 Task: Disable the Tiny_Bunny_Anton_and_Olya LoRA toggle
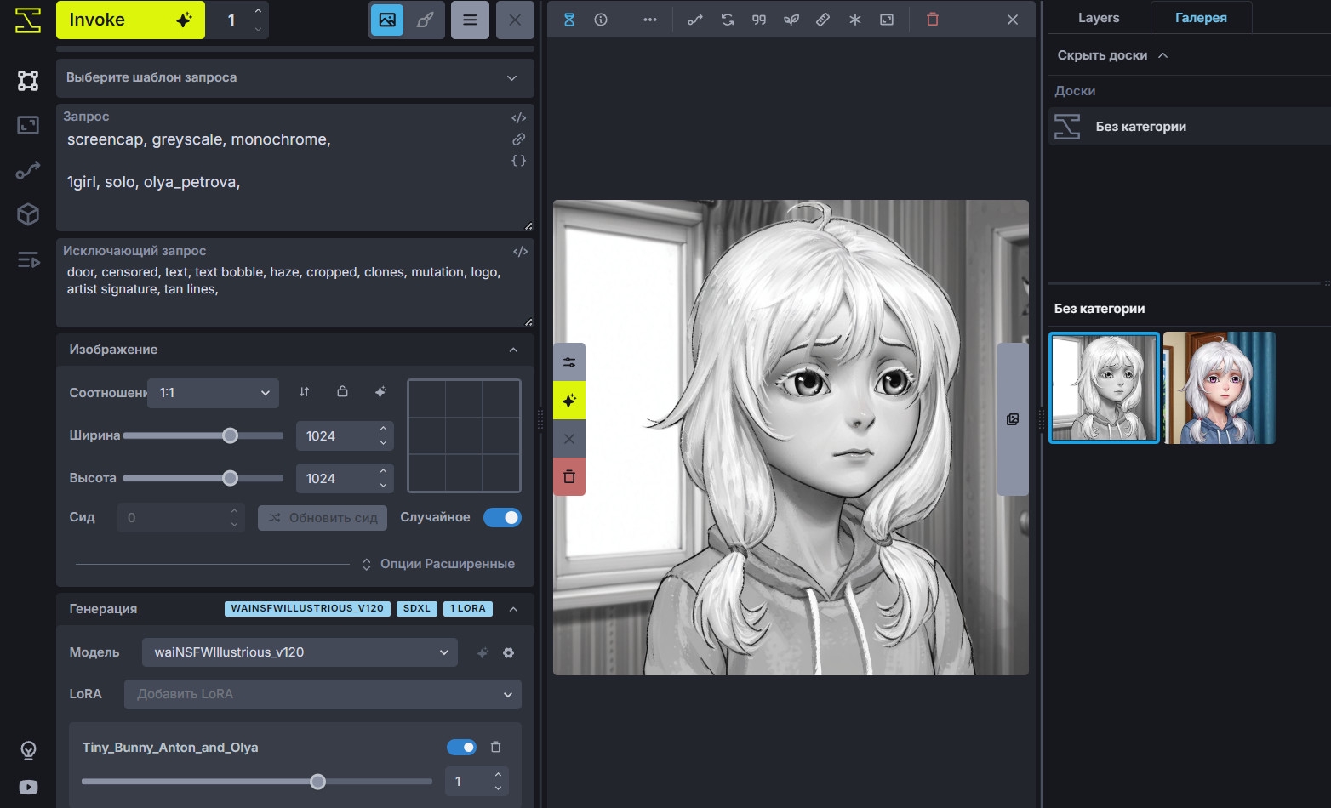click(461, 747)
